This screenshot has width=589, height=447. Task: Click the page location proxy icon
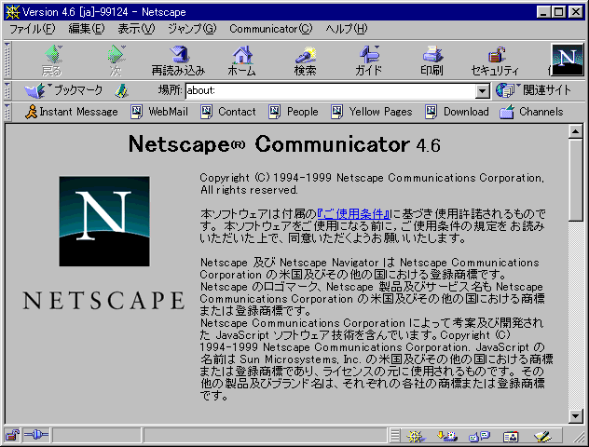coord(121,91)
